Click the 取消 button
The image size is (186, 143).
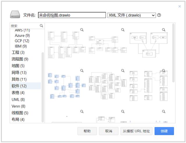click(x=109, y=131)
